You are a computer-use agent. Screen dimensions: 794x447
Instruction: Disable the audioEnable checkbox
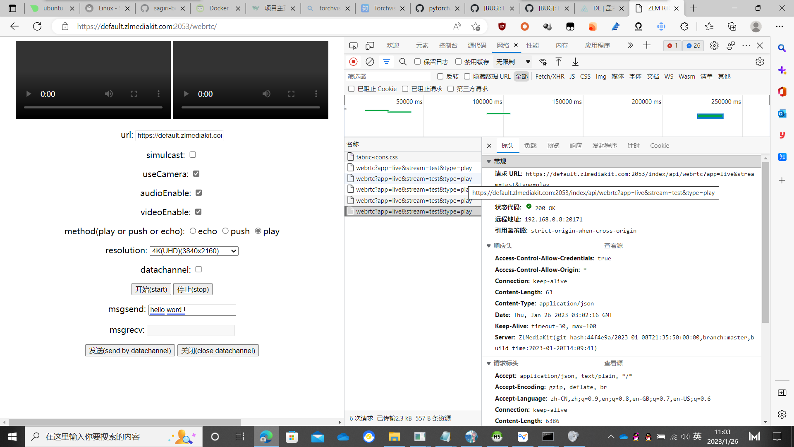(x=198, y=192)
